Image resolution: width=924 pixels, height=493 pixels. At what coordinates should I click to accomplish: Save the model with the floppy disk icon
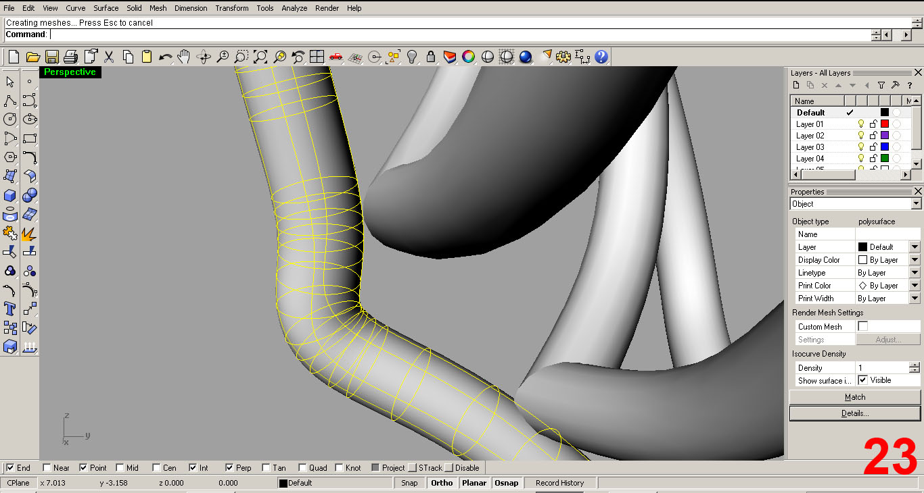tap(51, 57)
